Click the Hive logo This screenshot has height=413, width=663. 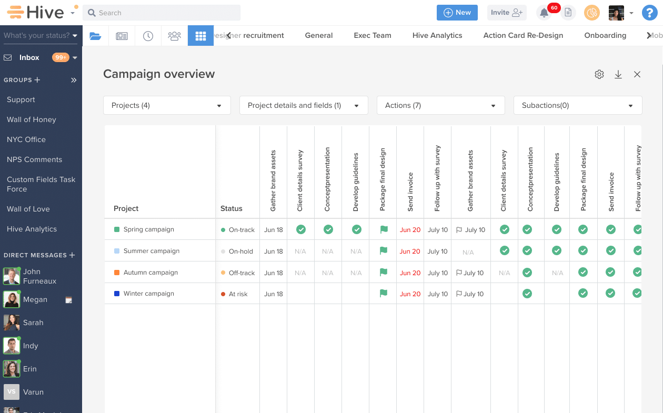36,12
